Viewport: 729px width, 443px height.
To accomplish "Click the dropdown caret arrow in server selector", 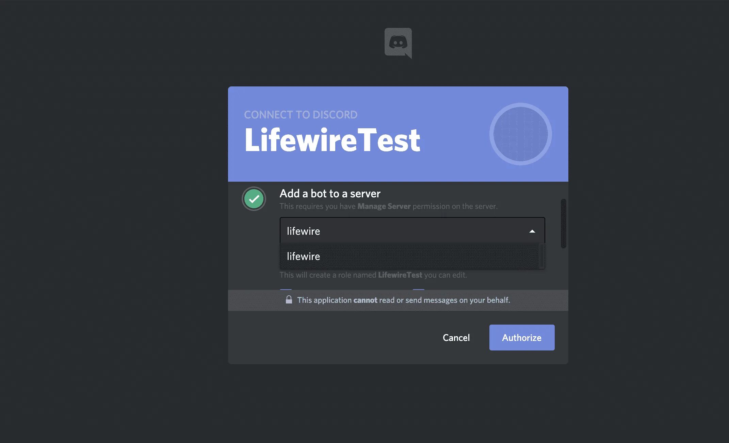I will 532,231.
